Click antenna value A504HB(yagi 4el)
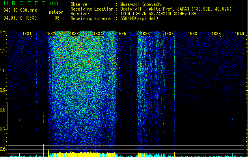Screen dimensions: 248x157 click(139, 18)
